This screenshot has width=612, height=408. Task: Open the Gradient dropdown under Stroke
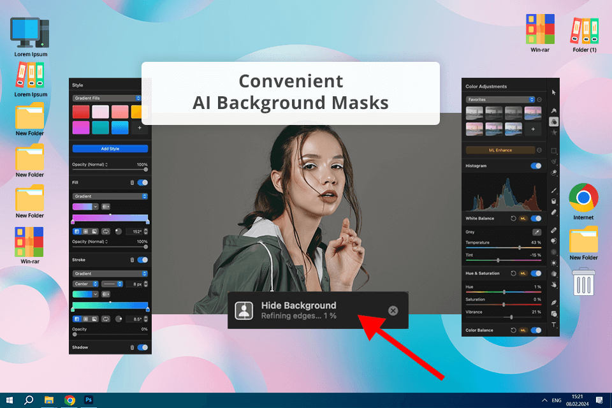click(110, 273)
